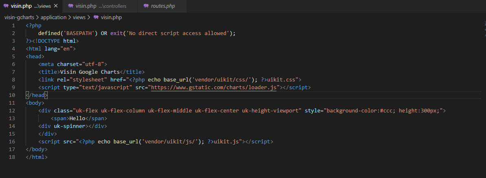
Task: Click uk-spinner attribute on line 14
Action: click(x=69, y=126)
